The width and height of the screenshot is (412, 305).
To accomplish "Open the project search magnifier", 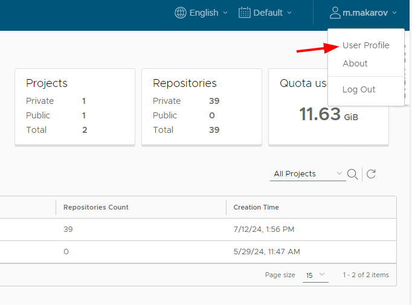I will [352, 174].
